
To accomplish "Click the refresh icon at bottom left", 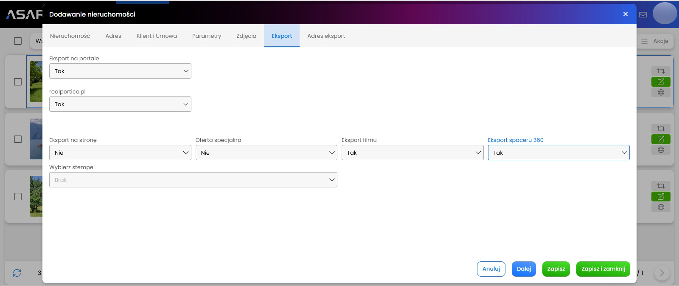I will [x=17, y=273].
